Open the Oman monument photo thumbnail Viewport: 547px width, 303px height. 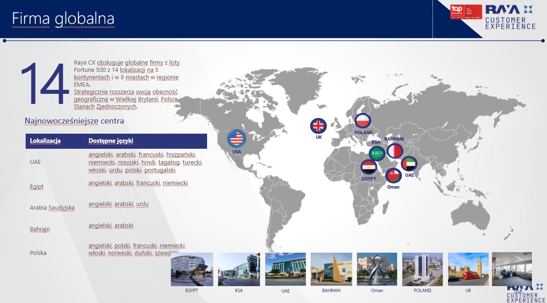tap(377, 269)
